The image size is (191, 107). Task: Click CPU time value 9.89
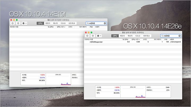(138, 42)
